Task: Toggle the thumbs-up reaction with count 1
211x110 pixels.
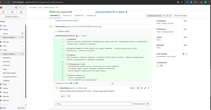Action: (x=63, y=96)
